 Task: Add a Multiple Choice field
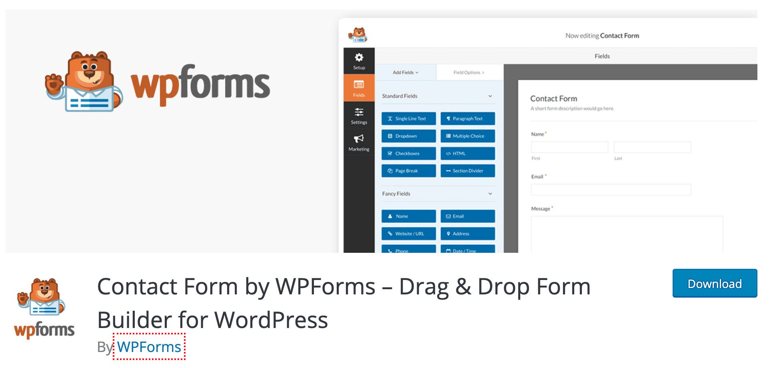click(x=468, y=136)
